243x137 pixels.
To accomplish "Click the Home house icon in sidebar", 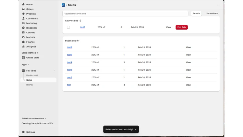I will (23, 4).
